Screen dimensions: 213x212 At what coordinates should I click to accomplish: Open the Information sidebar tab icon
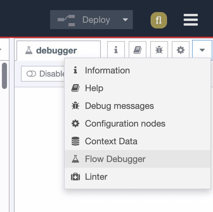click(116, 50)
